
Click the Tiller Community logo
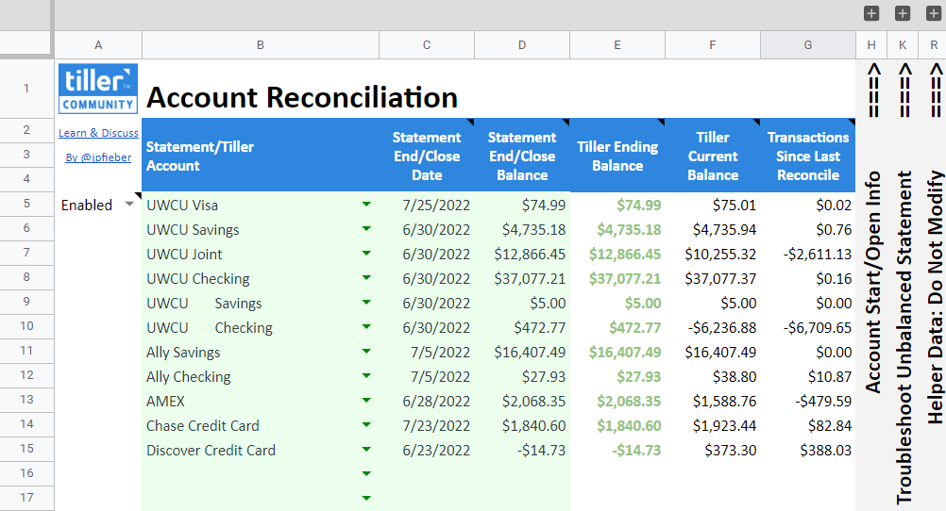click(x=98, y=89)
